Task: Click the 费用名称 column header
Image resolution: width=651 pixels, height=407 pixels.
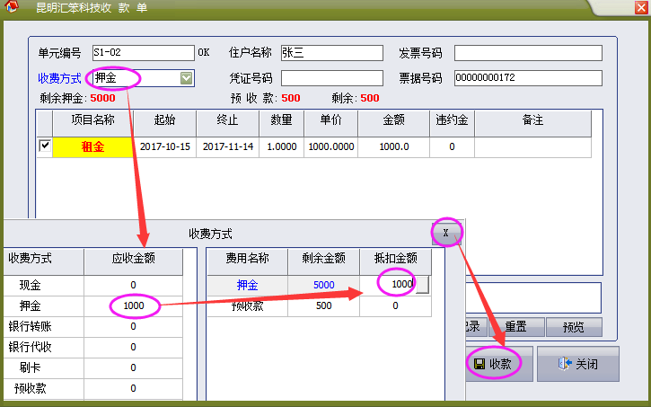Action: (x=248, y=261)
